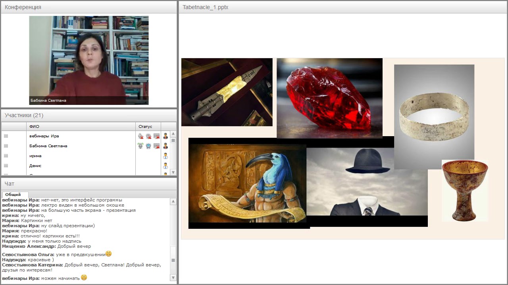Click chat message 'ну слайд презентации)'
The height and width of the screenshot is (285, 508).
click(x=68, y=226)
